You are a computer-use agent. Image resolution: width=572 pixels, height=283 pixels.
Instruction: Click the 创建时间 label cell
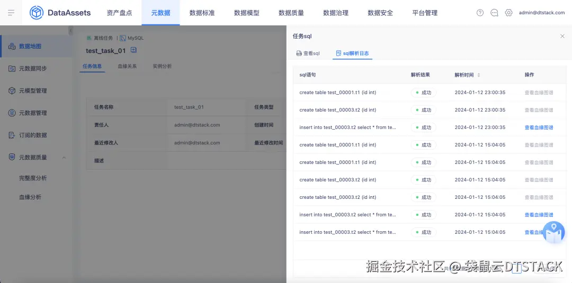(x=264, y=125)
